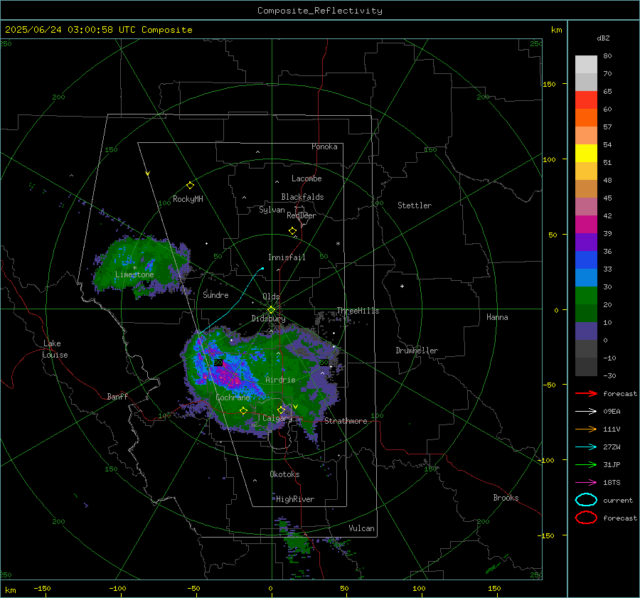Viewport: 640px width, 598px height.
Task: Click the Lacombe town label
Action: (306, 178)
